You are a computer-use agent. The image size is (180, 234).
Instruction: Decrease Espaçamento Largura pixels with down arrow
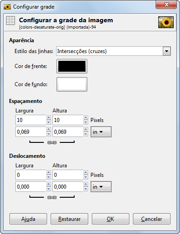click(49, 122)
